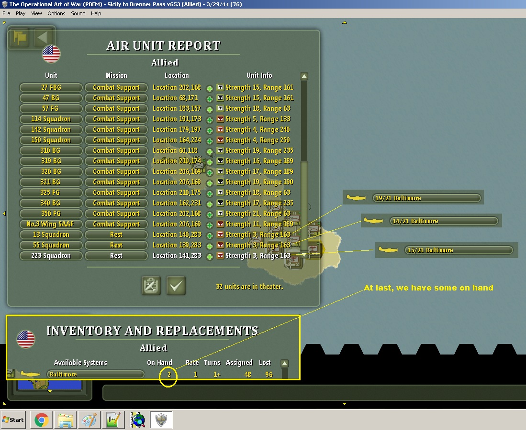The height and width of the screenshot is (430, 526).
Task: Click the Operational Art of War taskbar icon
Action: tap(161, 419)
